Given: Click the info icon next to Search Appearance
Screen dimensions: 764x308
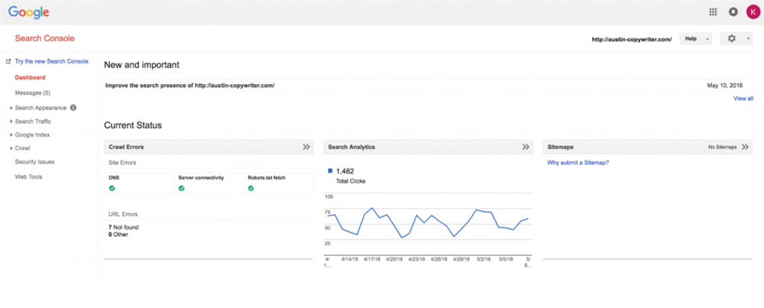Looking at the screenshot, I should point(73,107).
